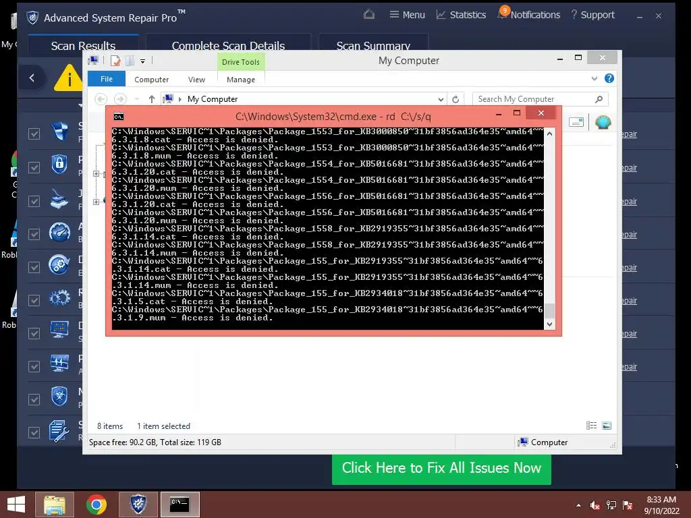Image resolution: width=691 pixels, height=518 pixels.
Task: Expand the ribbon with the chevron
Action: point(594,79)
